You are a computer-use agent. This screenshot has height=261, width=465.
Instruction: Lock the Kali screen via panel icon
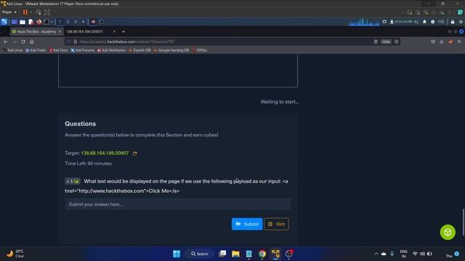point(453,22)
